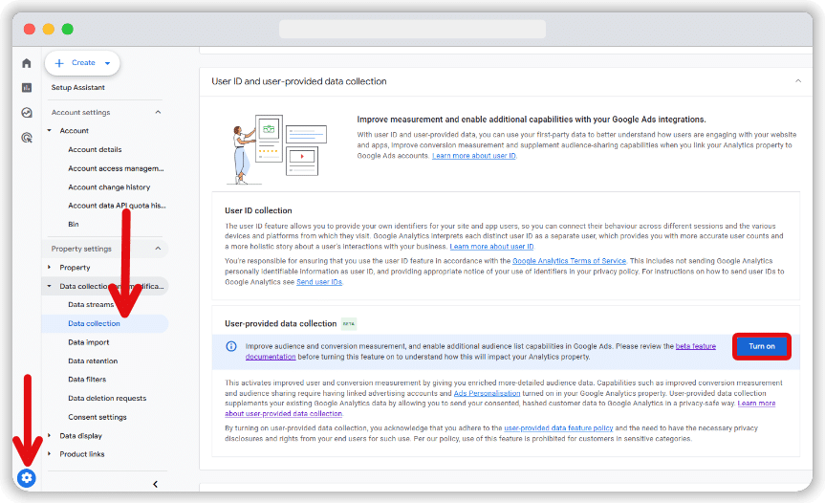
Task: Open the Explore icon in left rail
Action: (27, 112)
